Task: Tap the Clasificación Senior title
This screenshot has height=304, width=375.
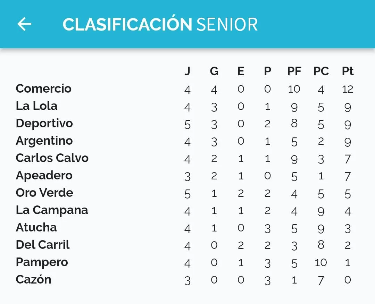Action: point(160,24)
